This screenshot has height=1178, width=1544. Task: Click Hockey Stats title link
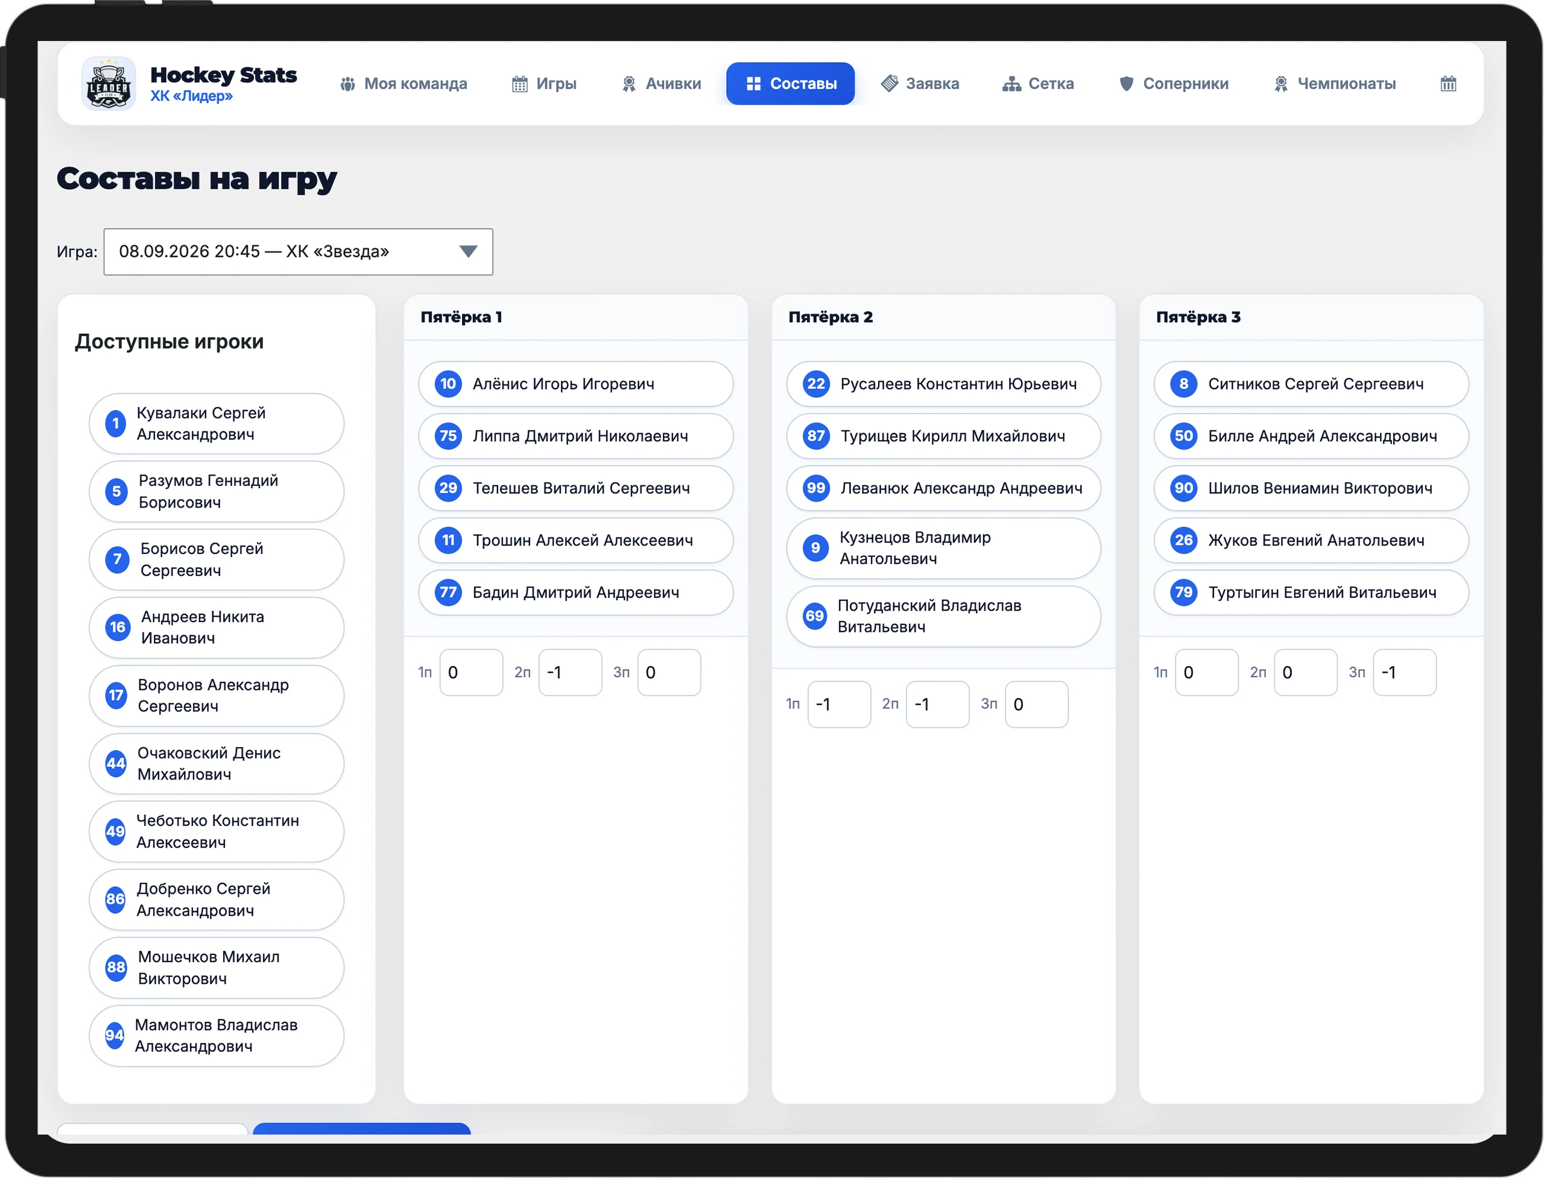click(223, 74)
